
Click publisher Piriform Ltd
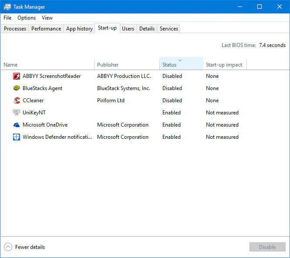tap(111, 101)
